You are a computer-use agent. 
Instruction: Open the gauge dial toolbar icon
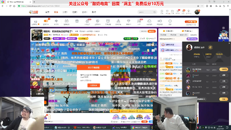[x=149, y=21]
